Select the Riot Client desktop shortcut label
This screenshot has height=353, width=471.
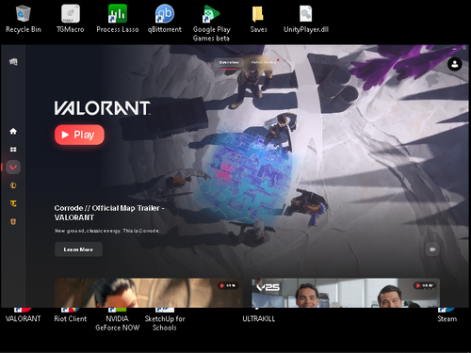point(71,319)
